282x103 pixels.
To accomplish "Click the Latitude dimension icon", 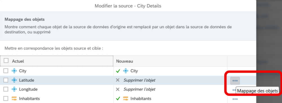I will tap(14, 80).
